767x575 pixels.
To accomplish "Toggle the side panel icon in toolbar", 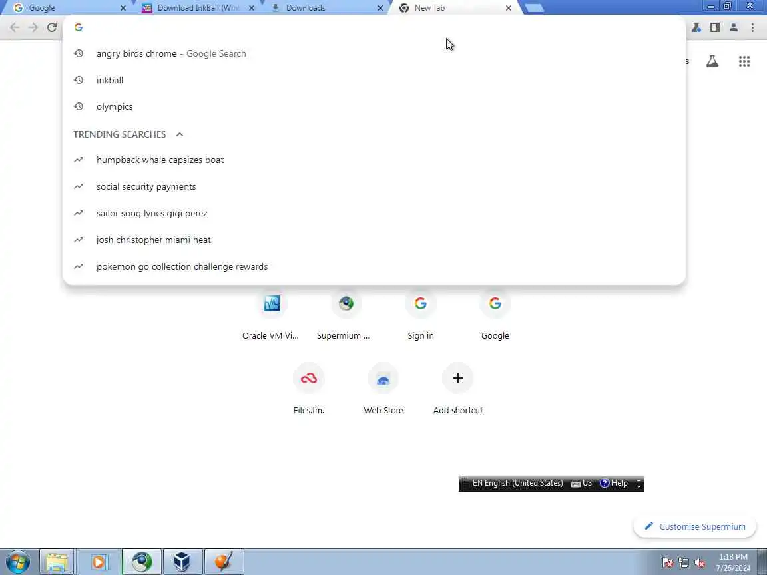I will click(714, 27).
